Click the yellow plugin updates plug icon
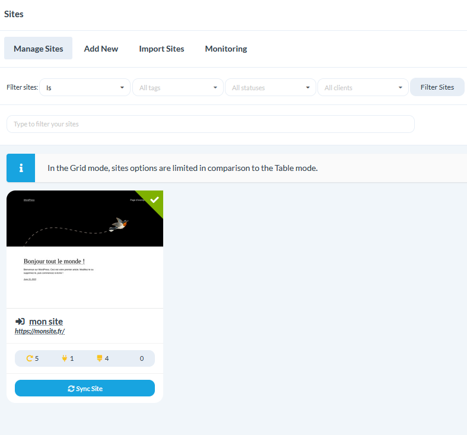 [x=65, y=358]
